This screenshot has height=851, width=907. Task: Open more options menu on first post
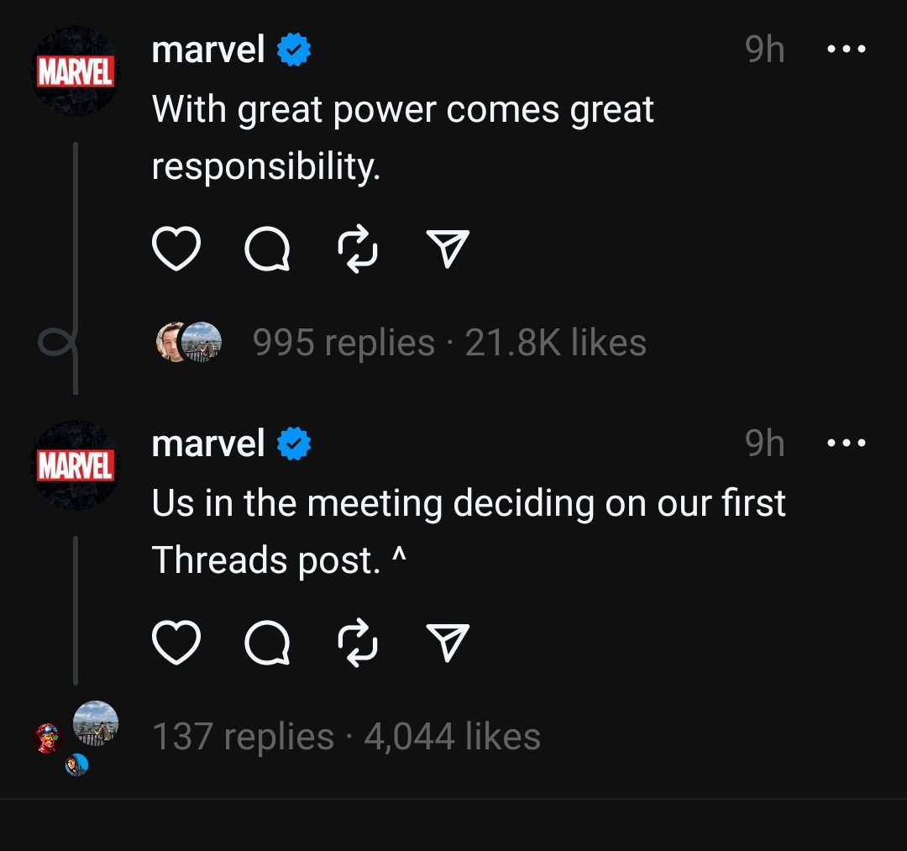(x=847, y=50)
